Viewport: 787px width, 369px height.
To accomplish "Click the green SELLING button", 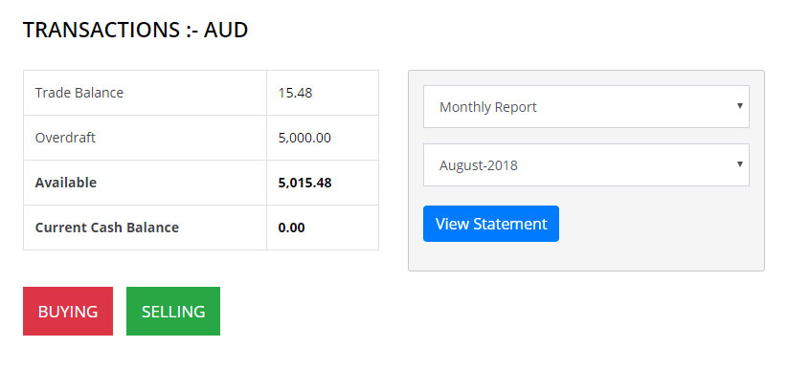I will pos(173,311).
